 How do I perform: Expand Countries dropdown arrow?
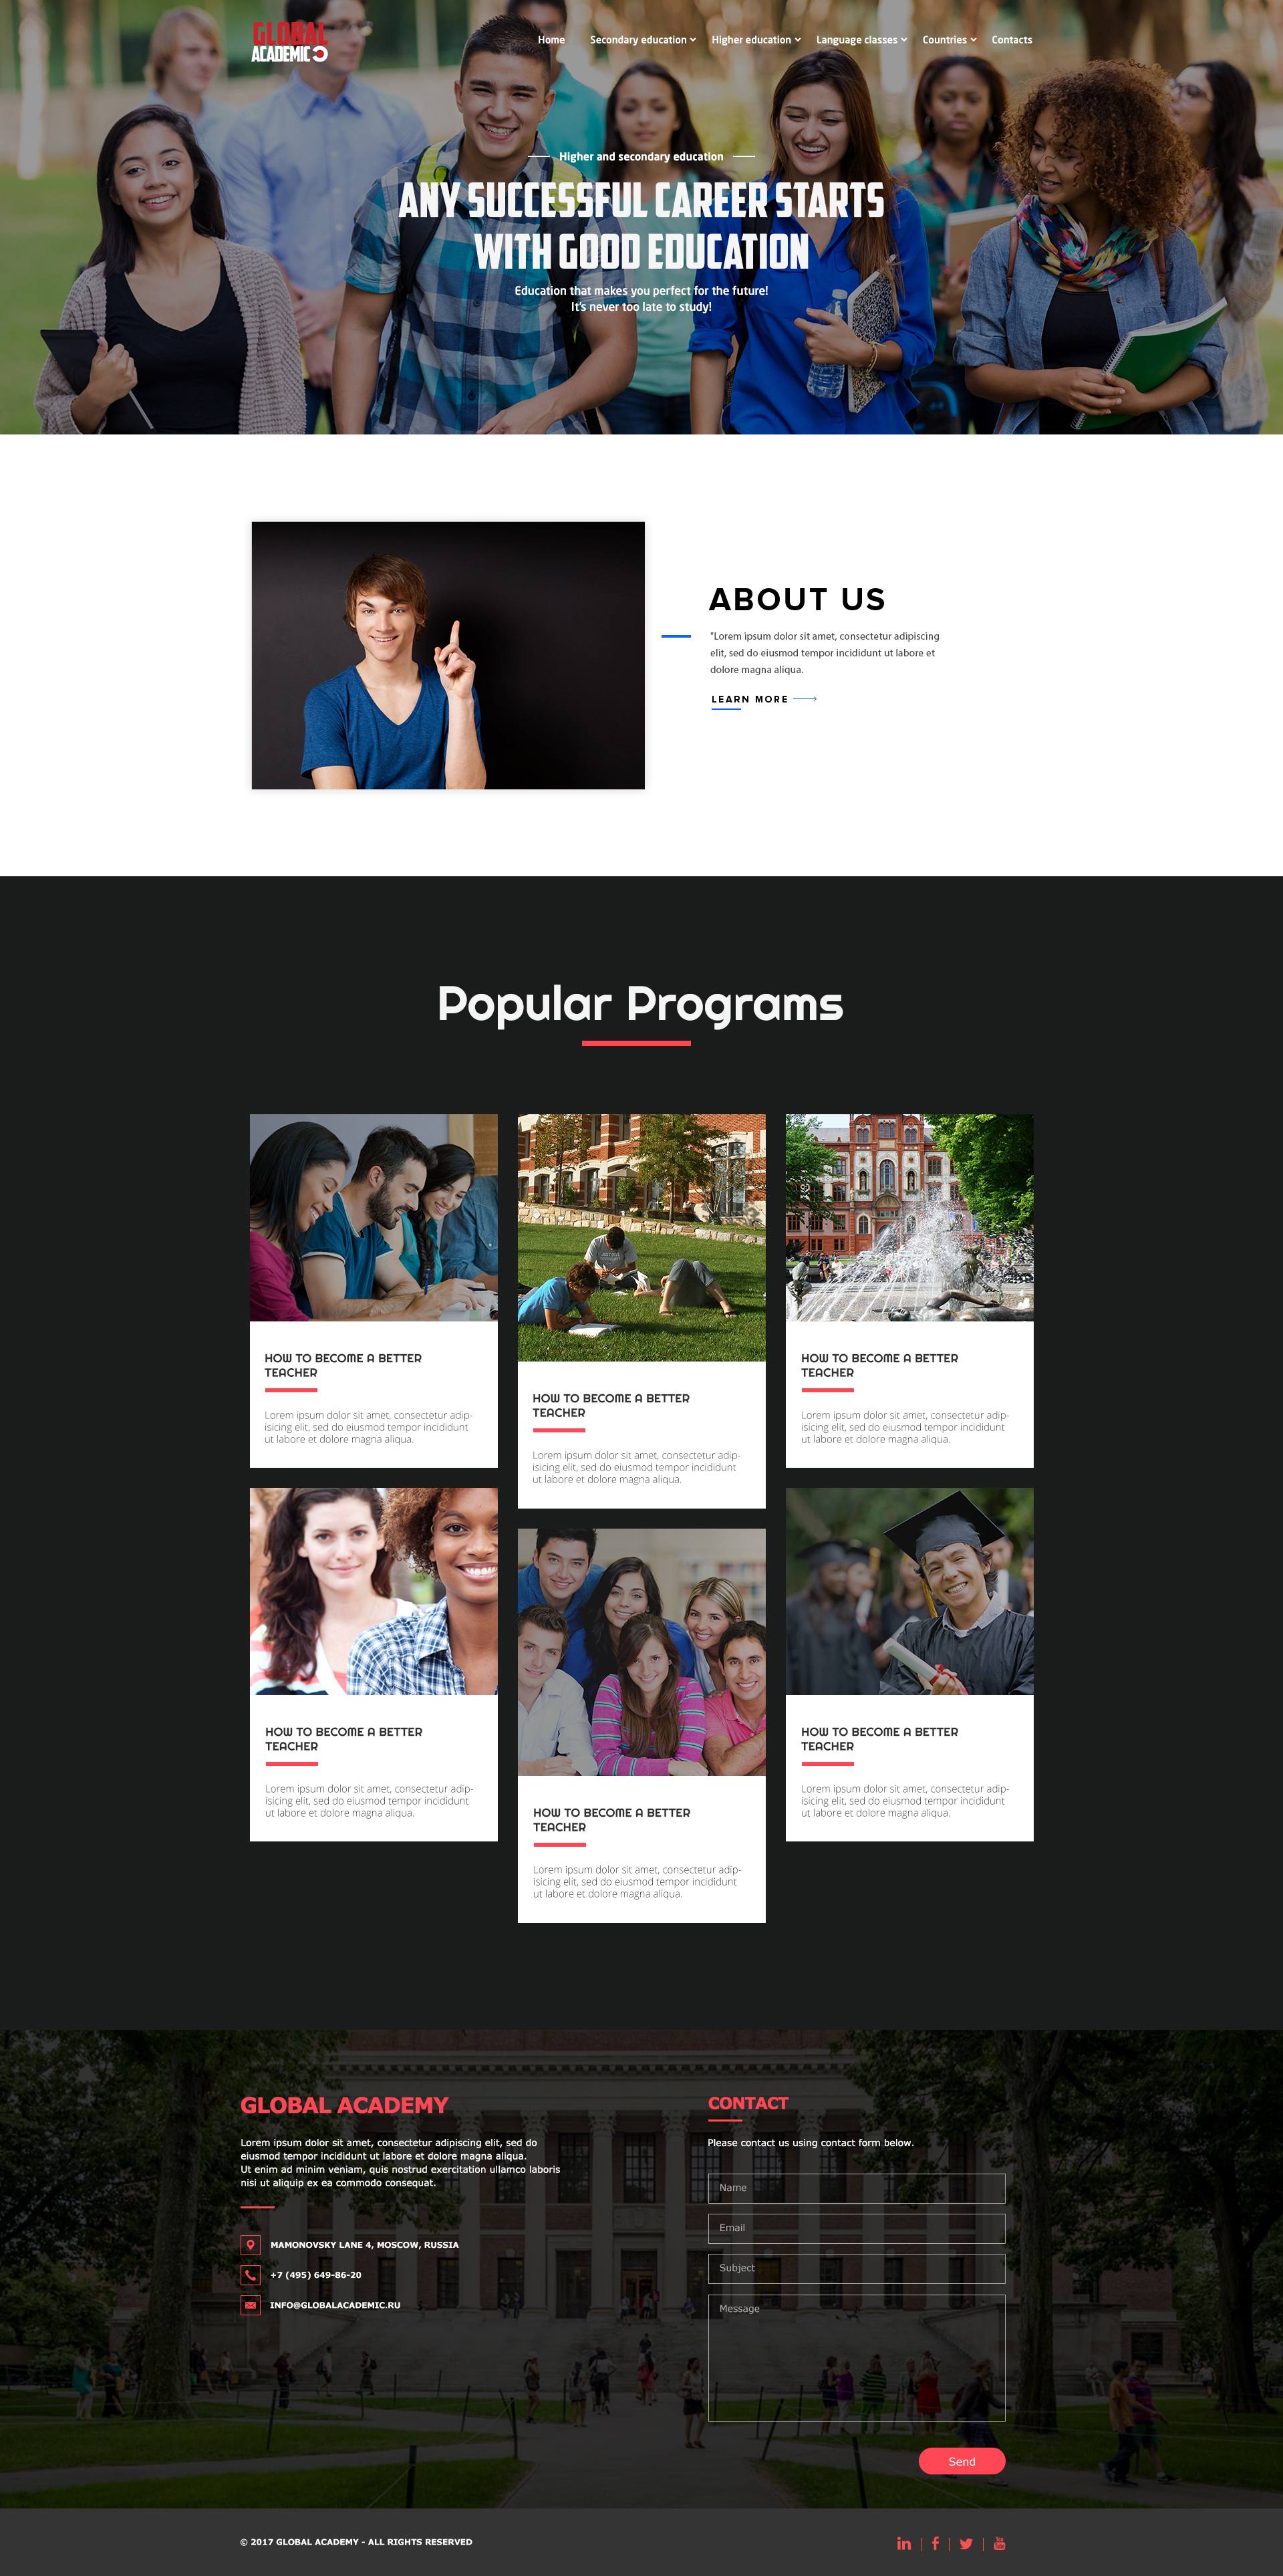click(x=974, y=40)
